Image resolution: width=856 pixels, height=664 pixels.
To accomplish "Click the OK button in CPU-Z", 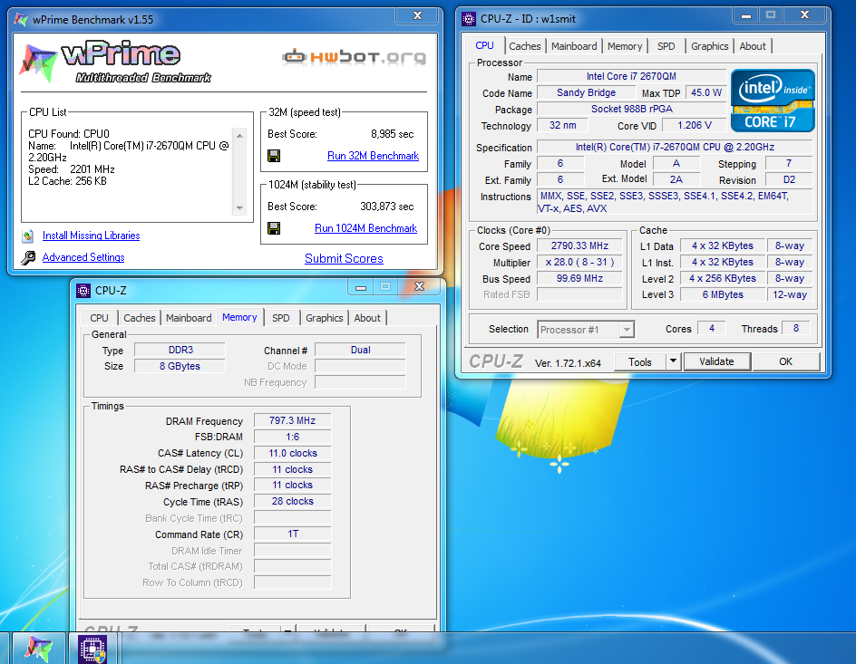I will 785,361.
